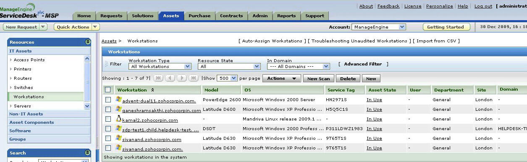Check the box for advent-dual11.zohocorpin.com
The image size is (527, 162).
[108, 99]
